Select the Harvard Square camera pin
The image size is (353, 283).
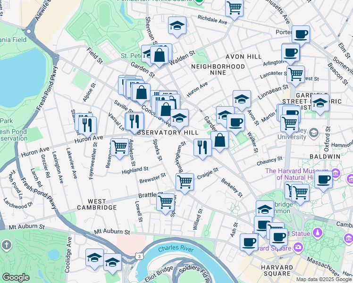pos(299,248)
